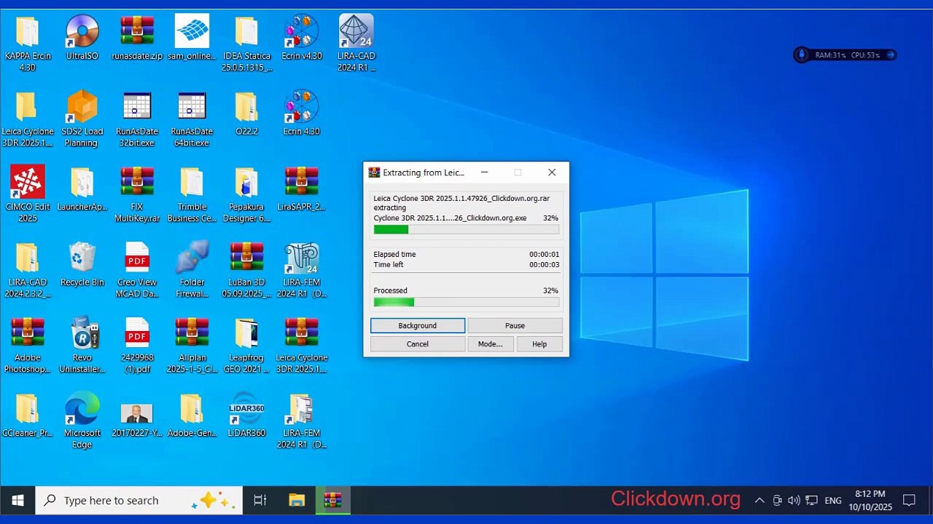
Task: Open Leapfrog GEO 2021 folder
Action: [246, 345]
